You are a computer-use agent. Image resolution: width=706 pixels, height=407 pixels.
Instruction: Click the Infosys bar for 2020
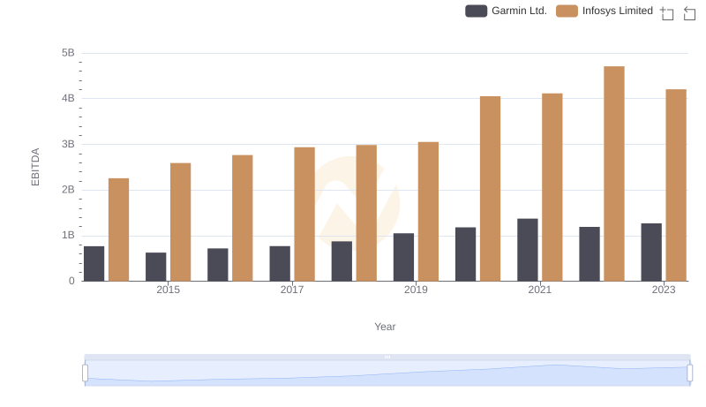491,189
